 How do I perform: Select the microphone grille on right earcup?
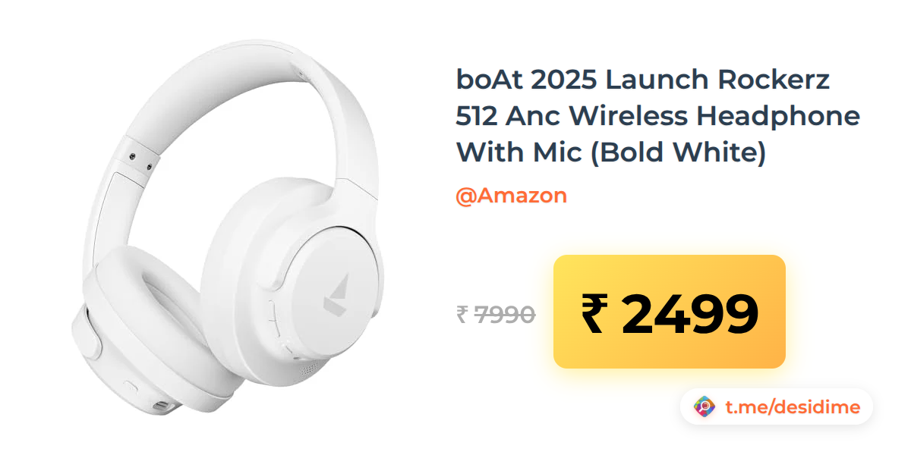tap(309, 371)
